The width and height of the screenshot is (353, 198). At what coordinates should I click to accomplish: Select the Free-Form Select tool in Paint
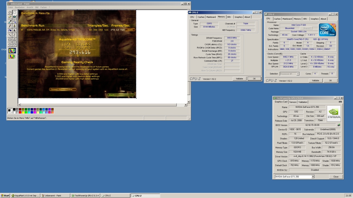[x=10, y=12]
